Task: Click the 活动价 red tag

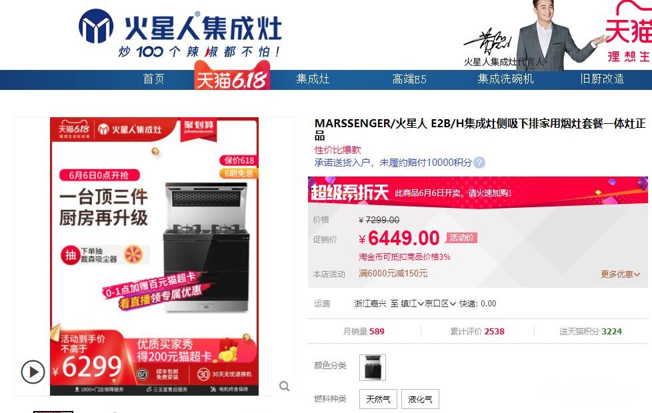Action: [461, 238]
